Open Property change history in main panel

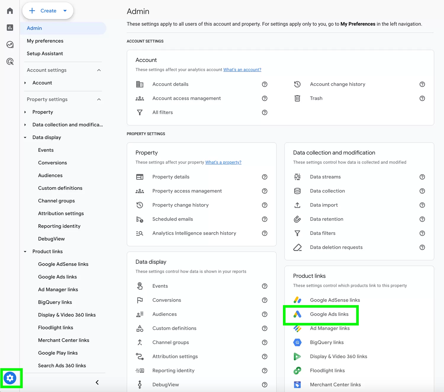coord(180,205)
